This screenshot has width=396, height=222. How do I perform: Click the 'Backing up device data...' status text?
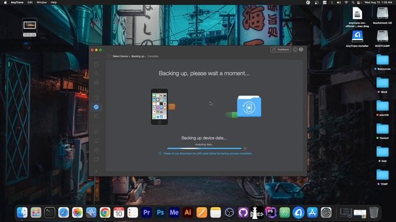point(204,138)
